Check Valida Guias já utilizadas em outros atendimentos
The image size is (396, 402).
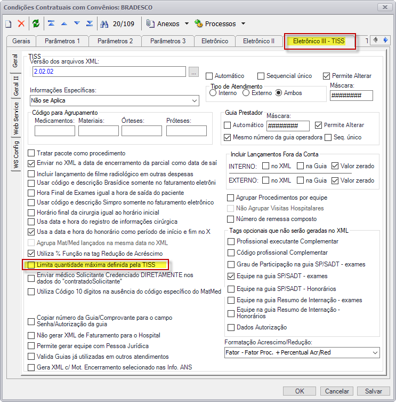pos(31,357)
